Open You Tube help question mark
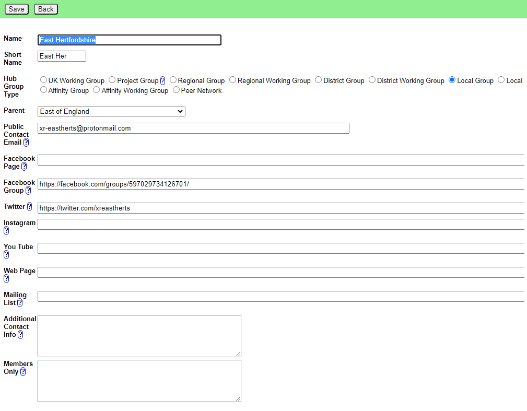527x411 pixels. [x=6, y=255]
